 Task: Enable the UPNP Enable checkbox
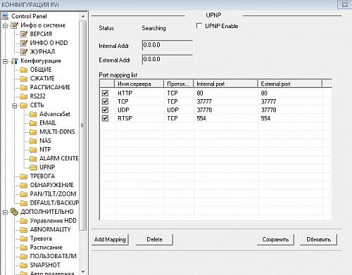199,26
